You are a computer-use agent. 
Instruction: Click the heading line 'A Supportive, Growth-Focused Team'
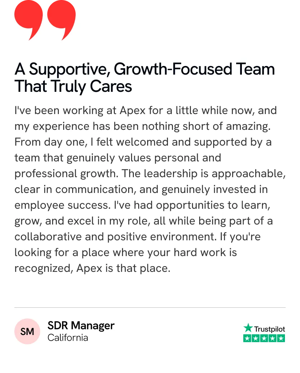pos(145,69)
